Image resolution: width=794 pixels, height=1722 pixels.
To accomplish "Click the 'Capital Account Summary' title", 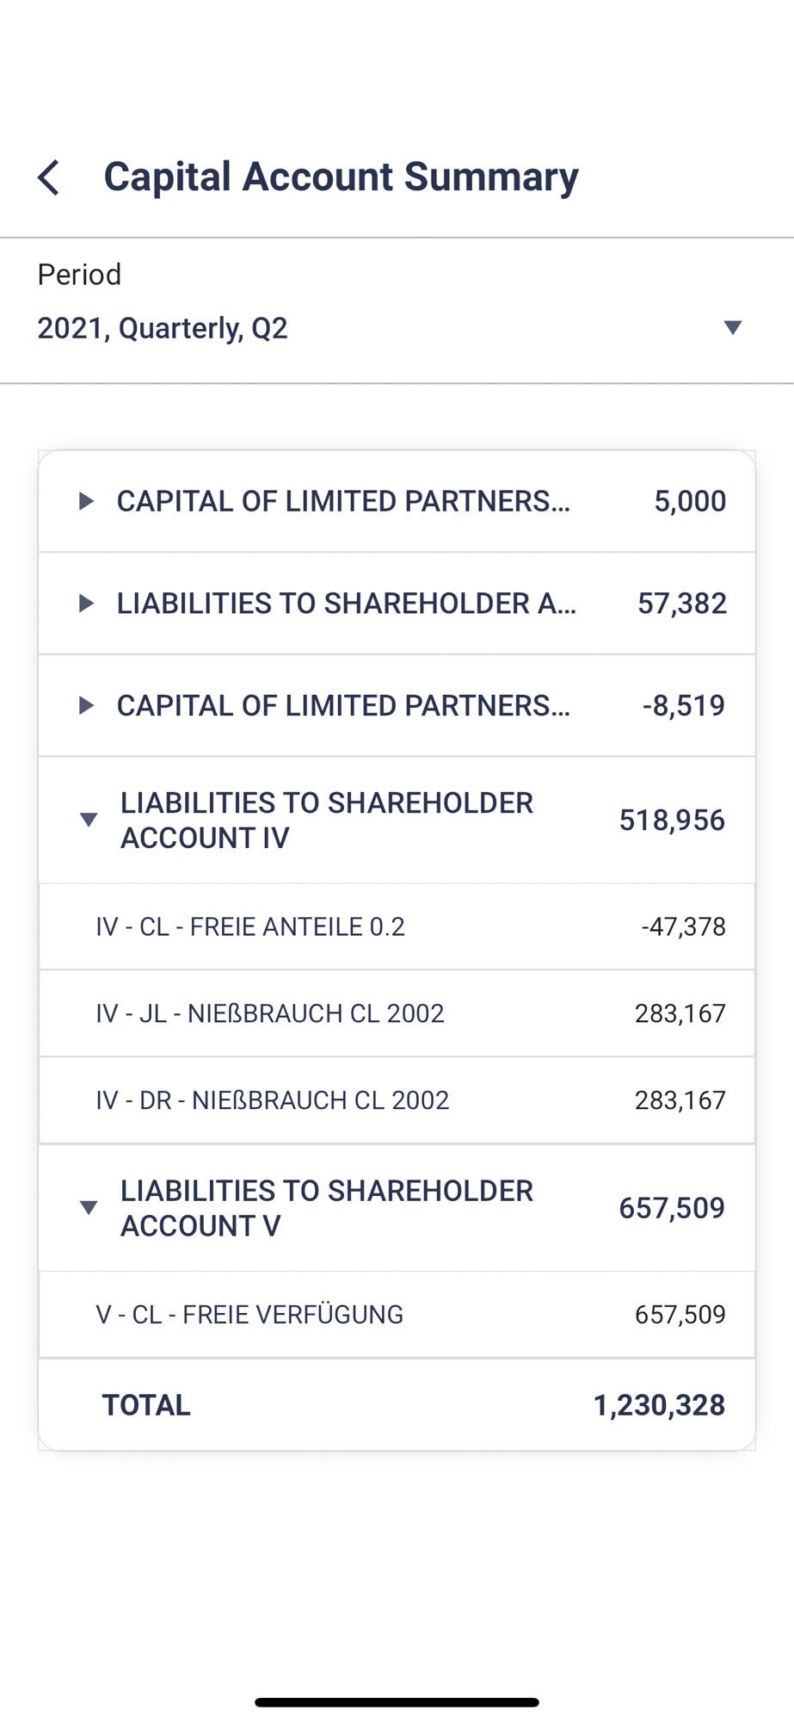I will tap(341, 177).
